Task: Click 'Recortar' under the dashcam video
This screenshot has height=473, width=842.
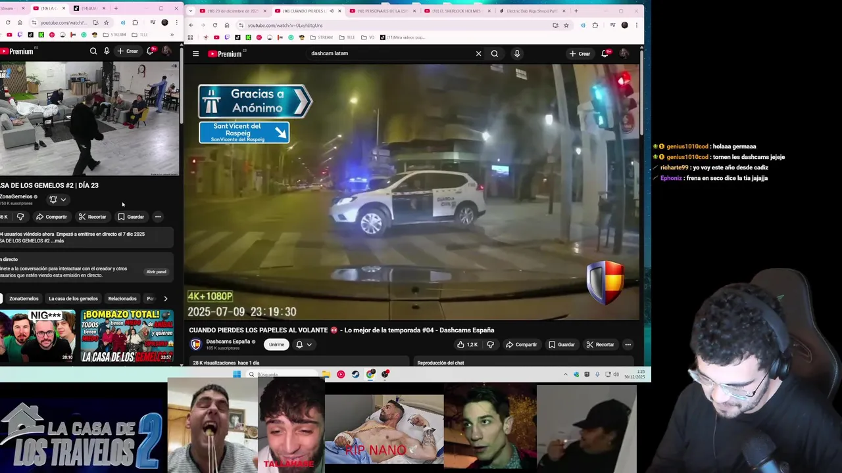Action: click(600, 345)
